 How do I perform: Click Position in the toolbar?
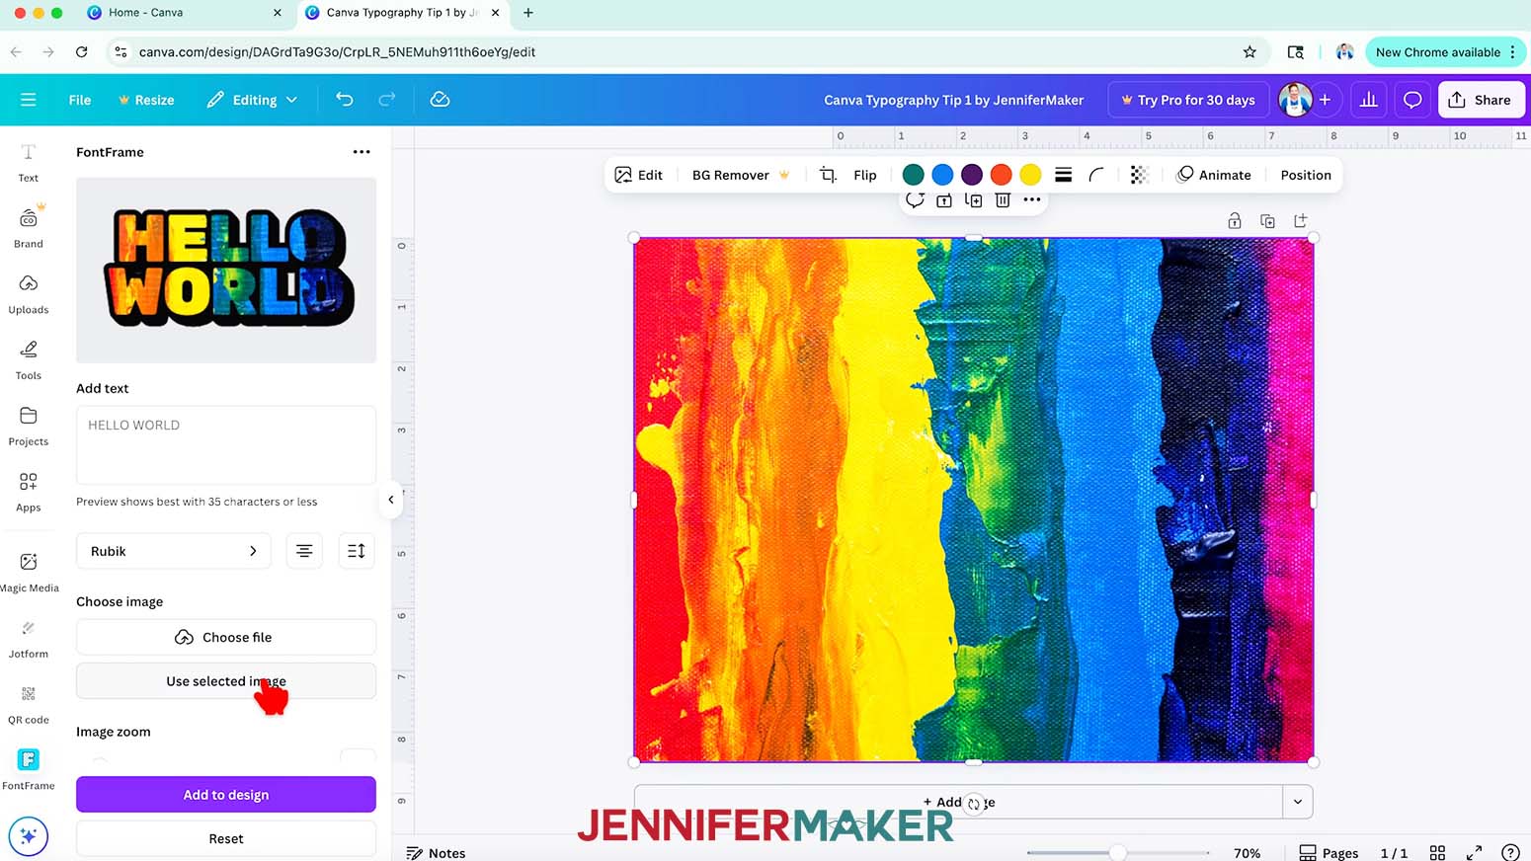(1306, 175)
